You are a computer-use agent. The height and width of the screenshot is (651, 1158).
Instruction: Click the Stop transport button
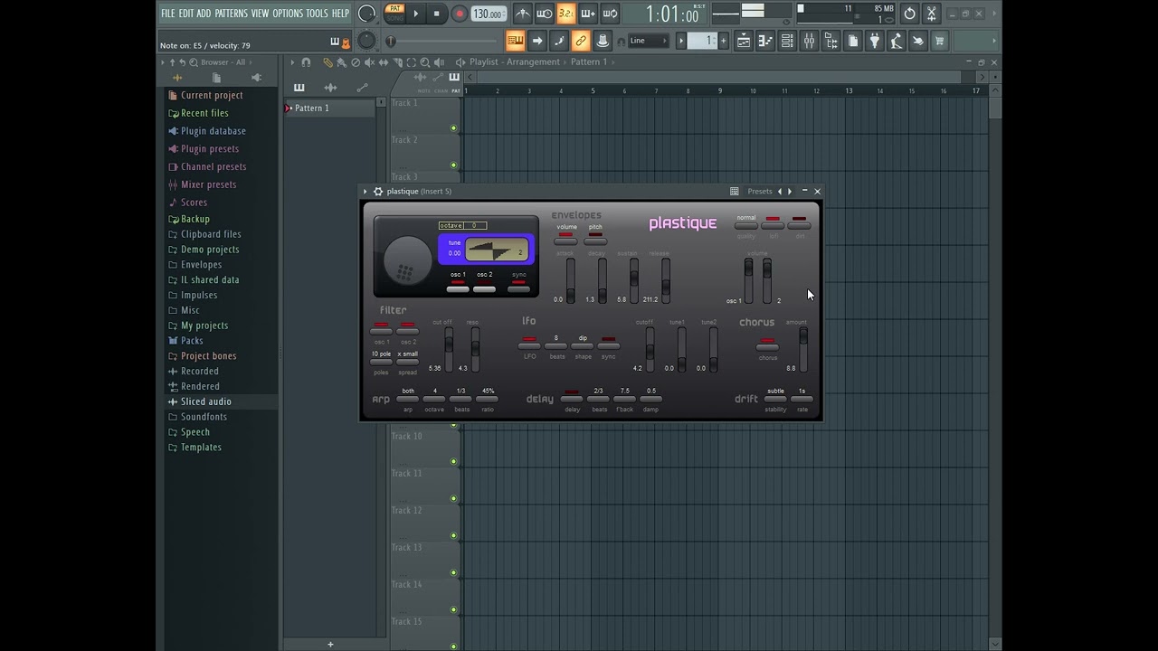(x=436, y=14)
